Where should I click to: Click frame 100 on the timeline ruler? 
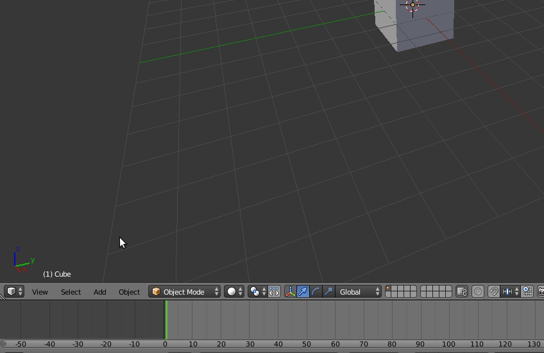448,344
